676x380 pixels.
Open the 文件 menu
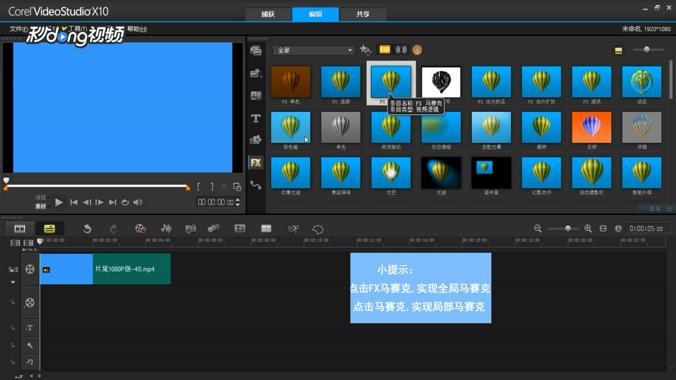[18, 29]
